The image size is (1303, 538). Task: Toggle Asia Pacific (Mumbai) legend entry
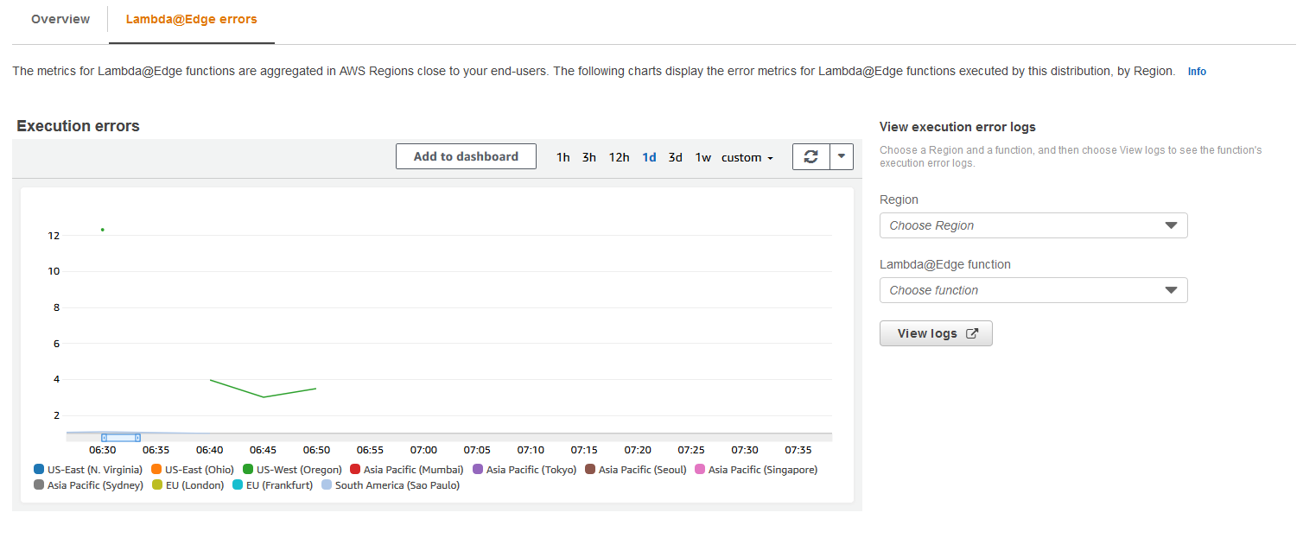(x=406, y=470)
